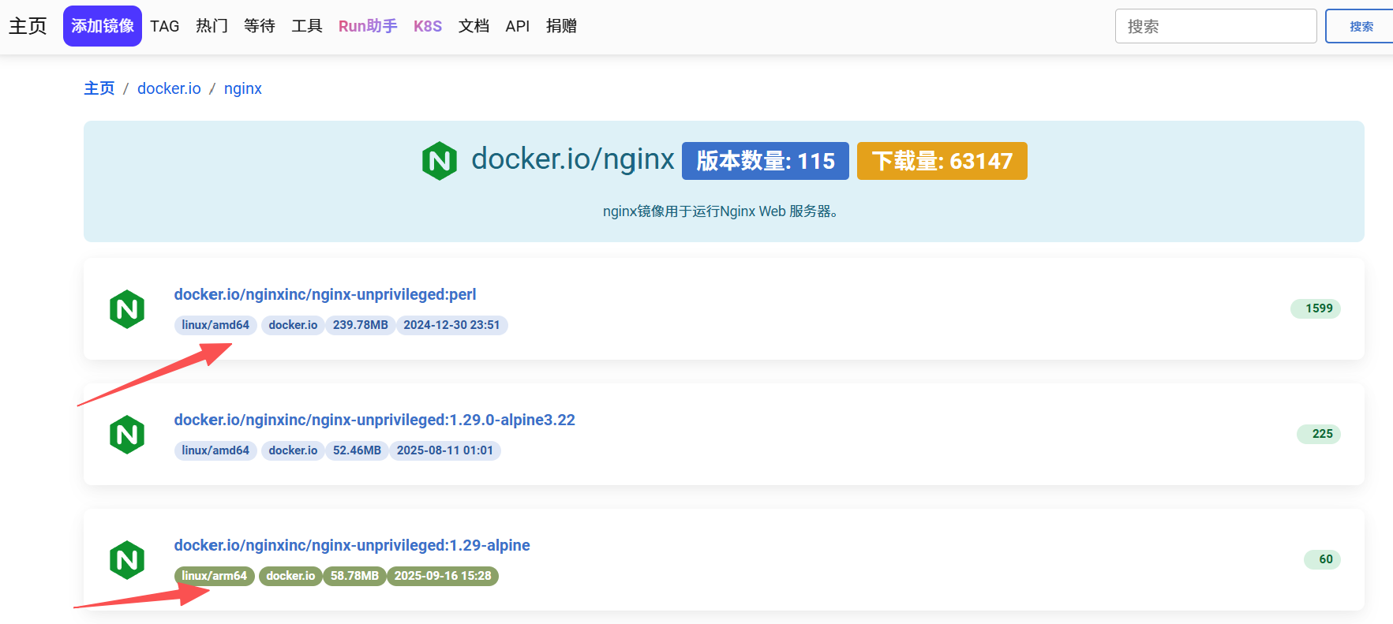Screen dimensions: 1393x624
Task: Click the 下载量: 63147 badge
Action: pyautogui.click(x=942, y=161)
